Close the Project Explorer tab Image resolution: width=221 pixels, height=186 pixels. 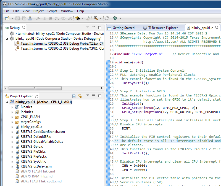36,96
